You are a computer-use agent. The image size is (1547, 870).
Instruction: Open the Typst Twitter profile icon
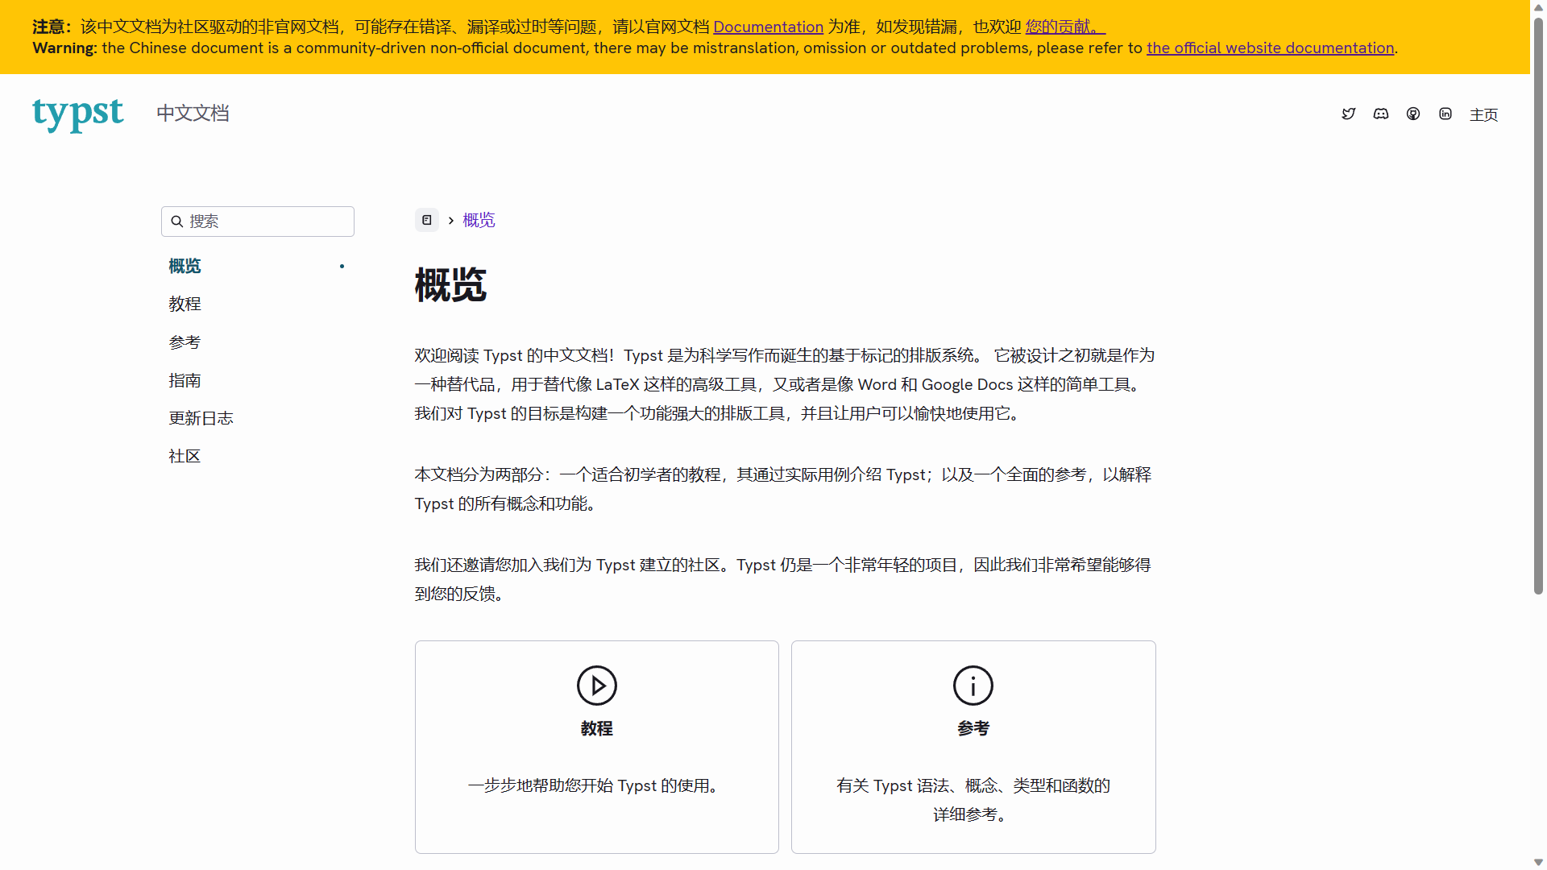(x=1349, y=114)
